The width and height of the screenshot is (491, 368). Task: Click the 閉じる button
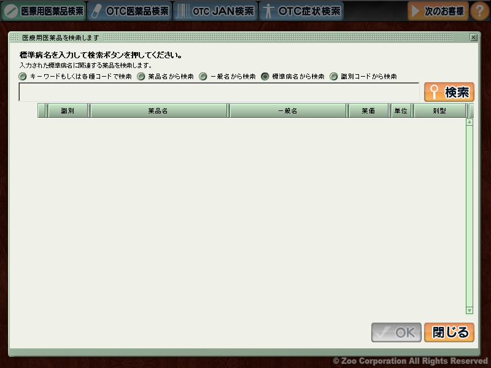pyautogui.click(x=449, y=332)
